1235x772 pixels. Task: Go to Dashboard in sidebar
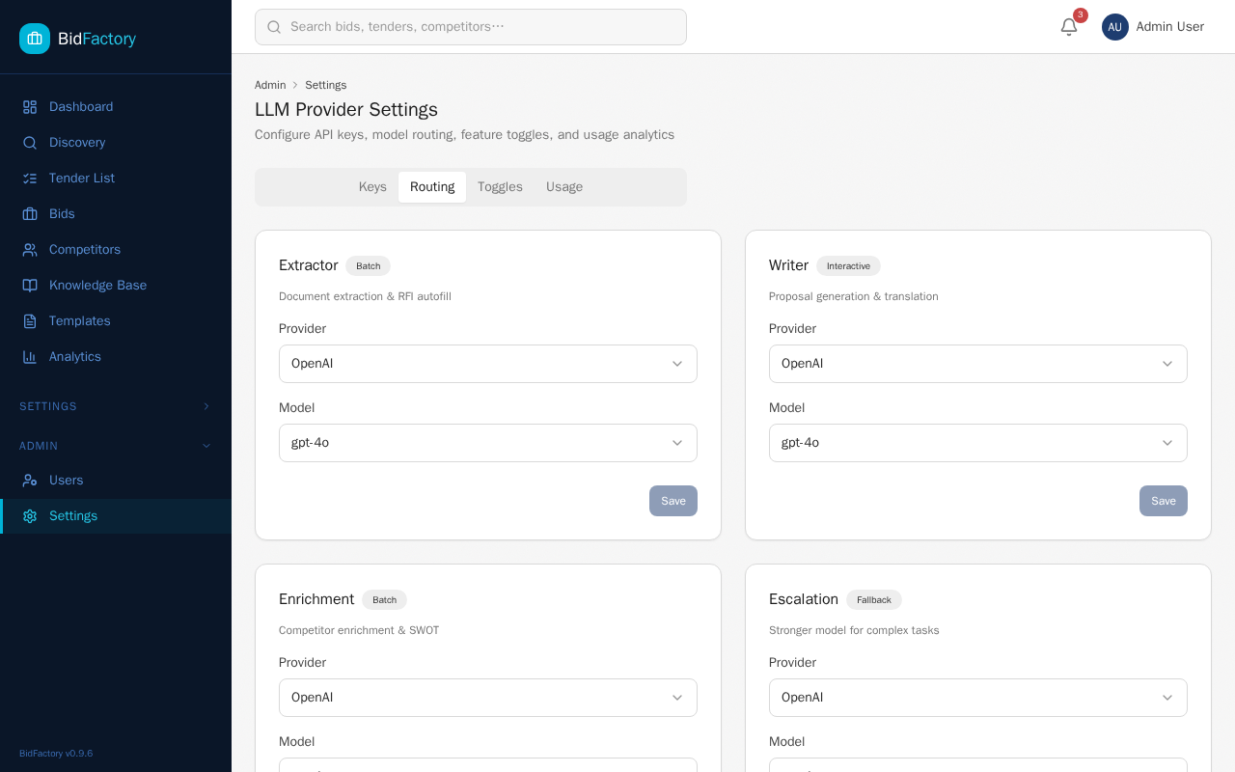(116, 107)
